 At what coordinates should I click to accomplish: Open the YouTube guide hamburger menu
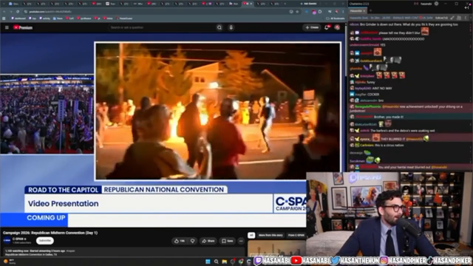click(x=7, y=27)
